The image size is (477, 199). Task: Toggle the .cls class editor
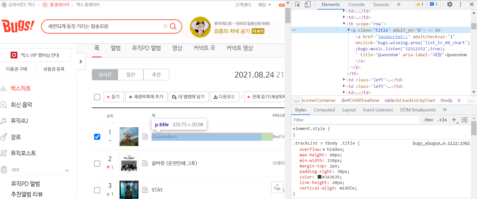[442, 120]
